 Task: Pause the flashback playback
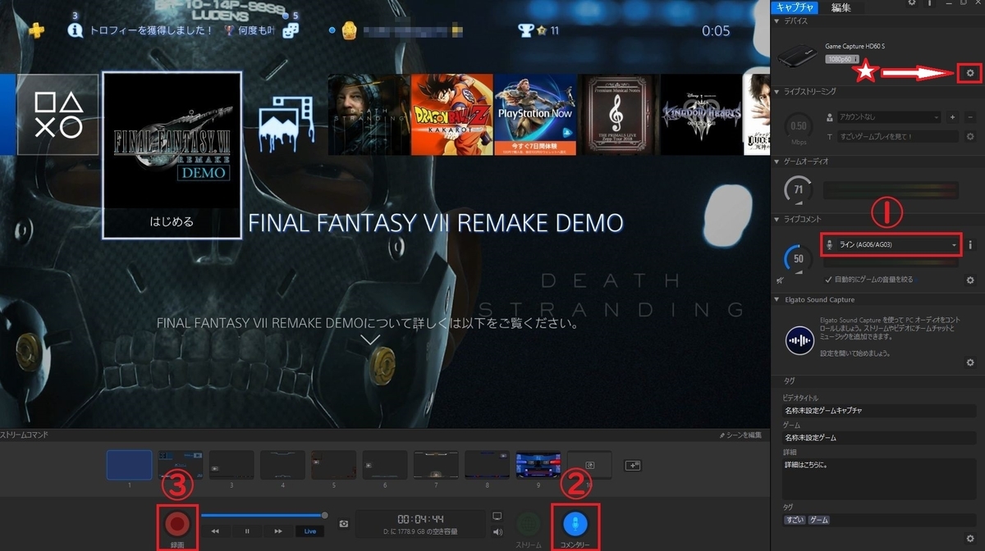[x=246, y=531]
